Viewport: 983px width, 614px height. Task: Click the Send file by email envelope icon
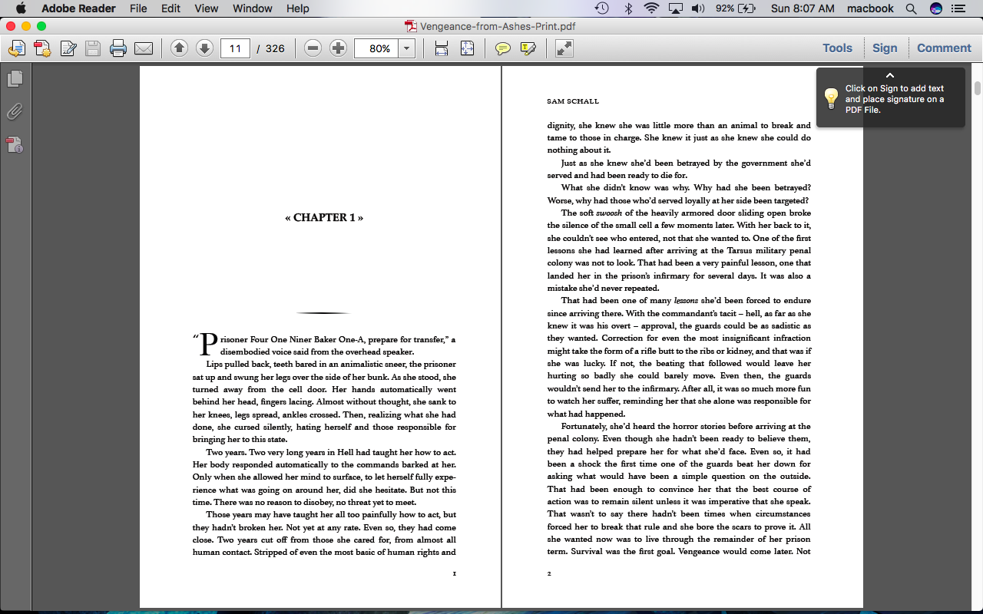[144, 48]
